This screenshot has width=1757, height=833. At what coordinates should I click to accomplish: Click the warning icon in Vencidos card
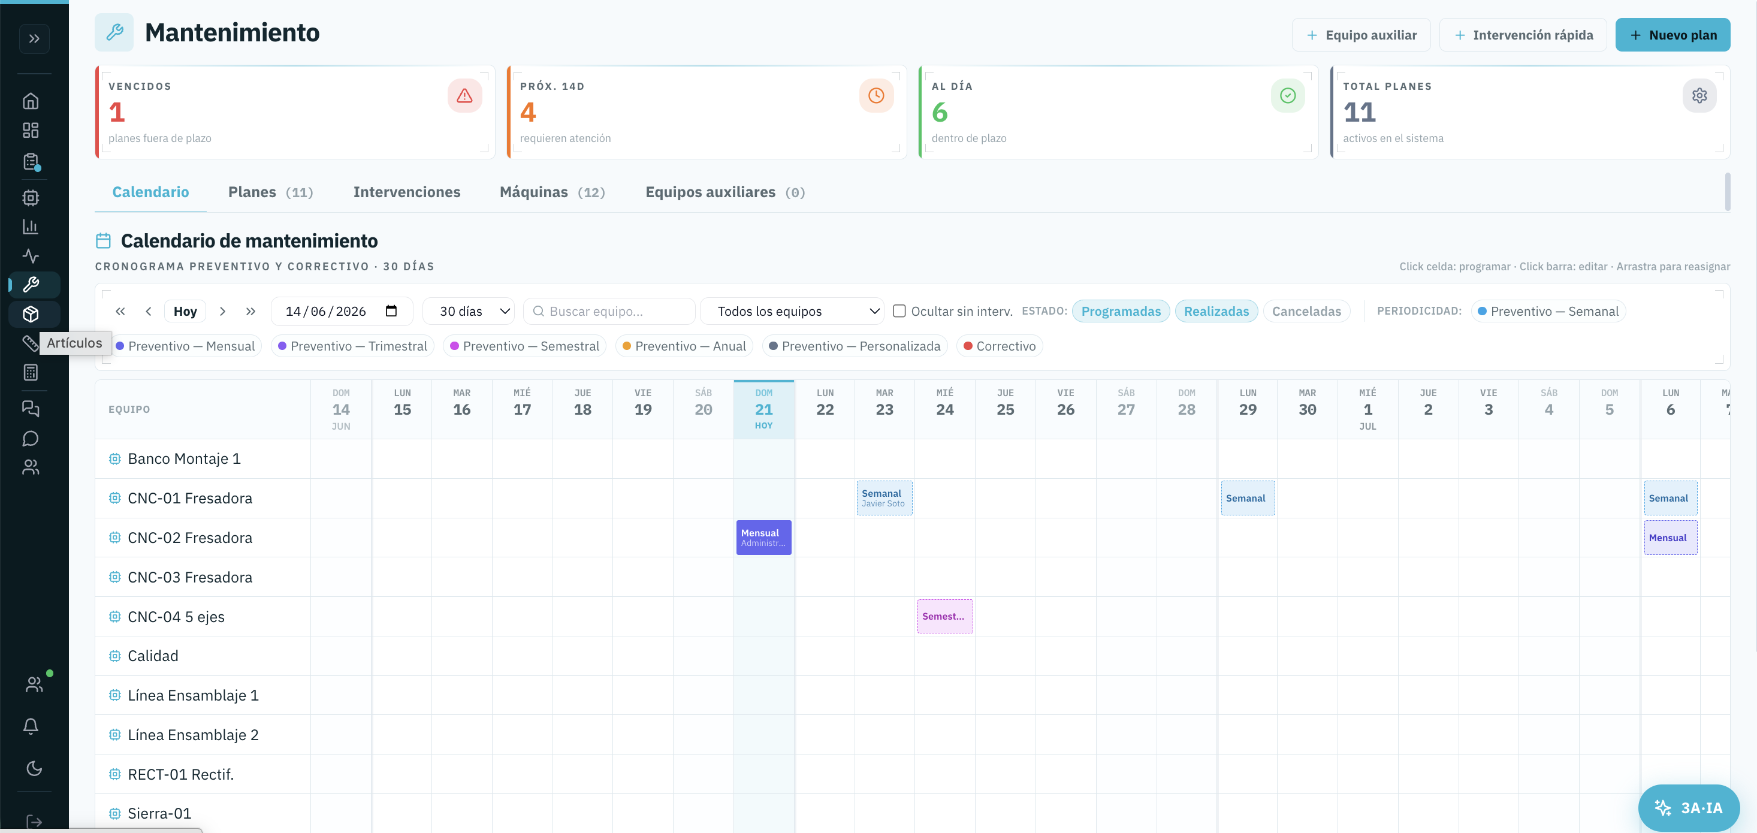click(x=464, y=95)
